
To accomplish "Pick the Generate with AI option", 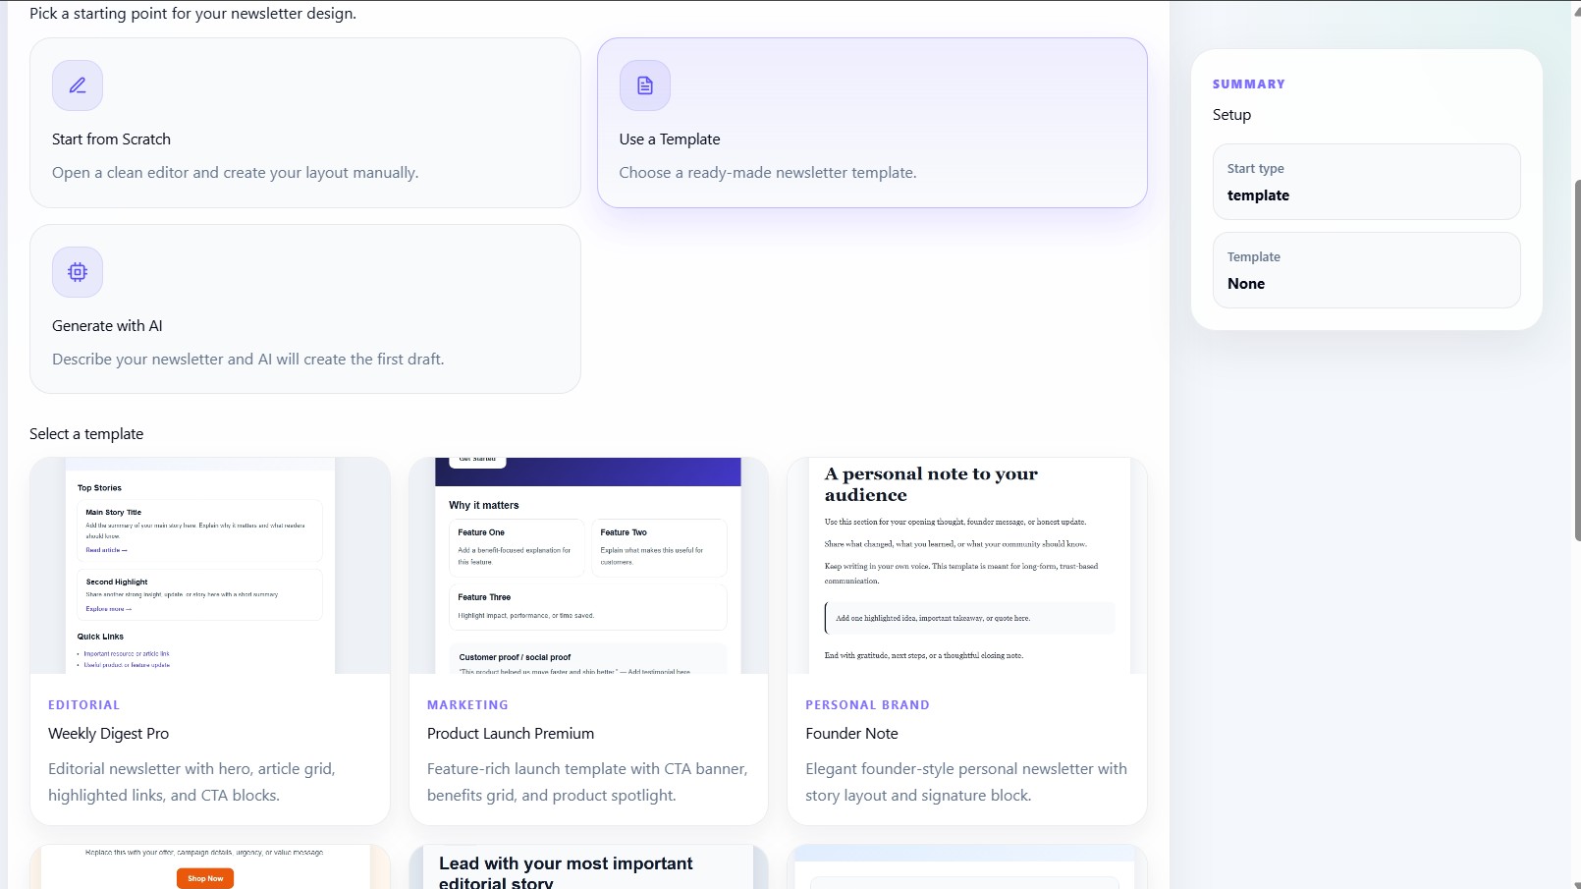I will click(x=305, y=309).
